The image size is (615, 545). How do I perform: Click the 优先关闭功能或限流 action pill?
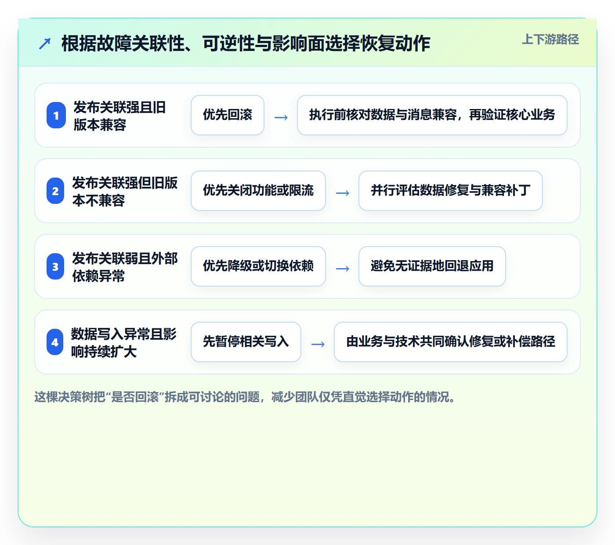258,191
